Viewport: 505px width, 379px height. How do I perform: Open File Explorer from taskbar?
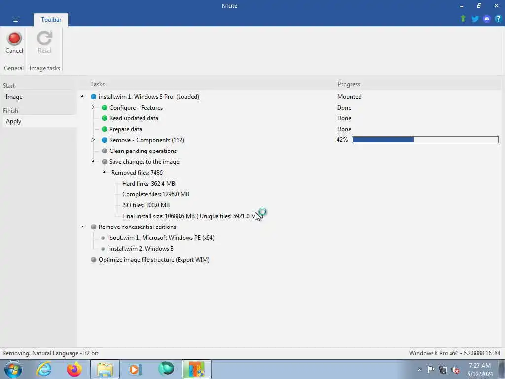click(105, 369)
